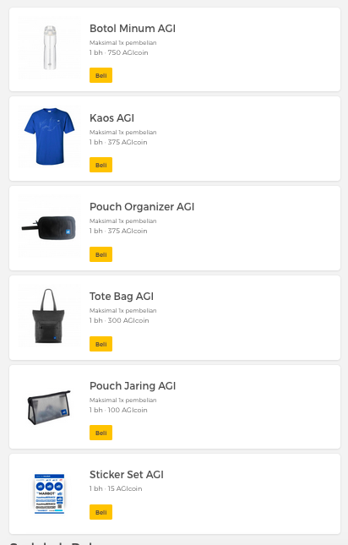This screenshot has height=545, width=348.
Task: Open the white water bottle image
Action: tap(50, 47)
